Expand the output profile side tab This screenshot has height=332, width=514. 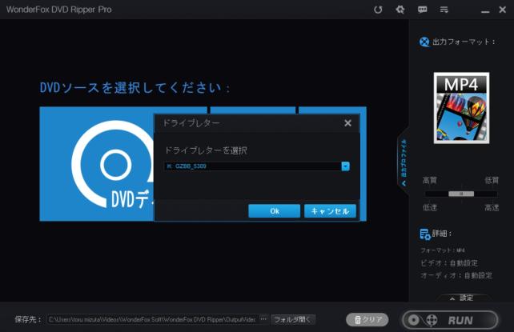point(404,162)
